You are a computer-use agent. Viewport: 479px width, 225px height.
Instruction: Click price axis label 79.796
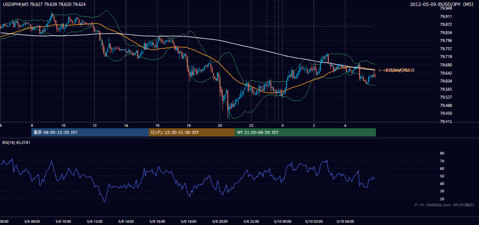(446, 40)
